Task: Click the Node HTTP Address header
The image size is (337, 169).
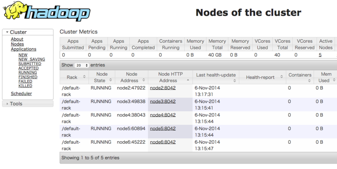Action: click(170, 77)
